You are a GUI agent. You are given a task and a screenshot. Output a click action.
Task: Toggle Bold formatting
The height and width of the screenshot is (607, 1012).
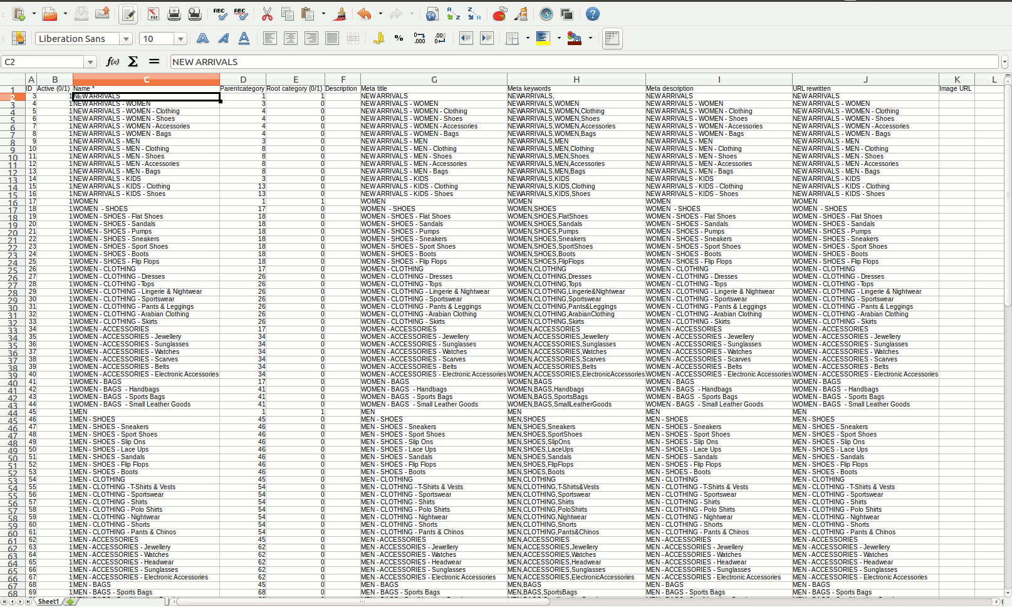click(202, 38)
